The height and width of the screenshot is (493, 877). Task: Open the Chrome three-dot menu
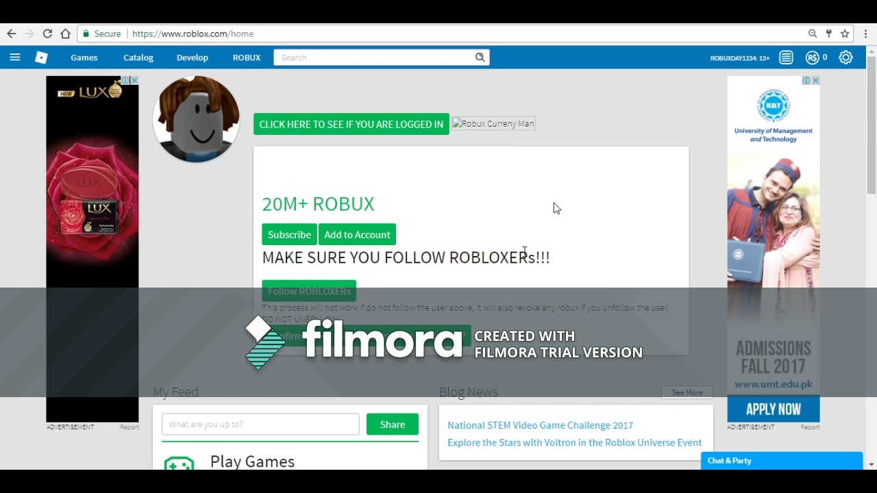click(x=866, y=34)
